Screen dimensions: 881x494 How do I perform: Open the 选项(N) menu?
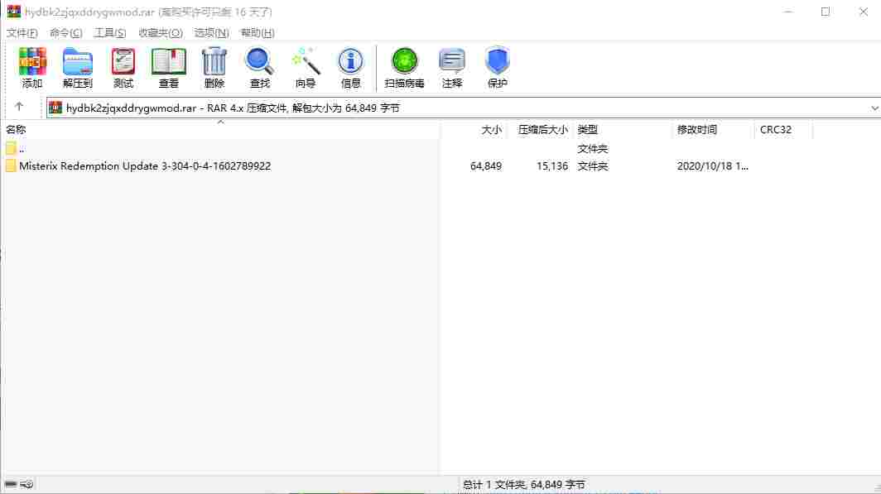click(211, 32)
